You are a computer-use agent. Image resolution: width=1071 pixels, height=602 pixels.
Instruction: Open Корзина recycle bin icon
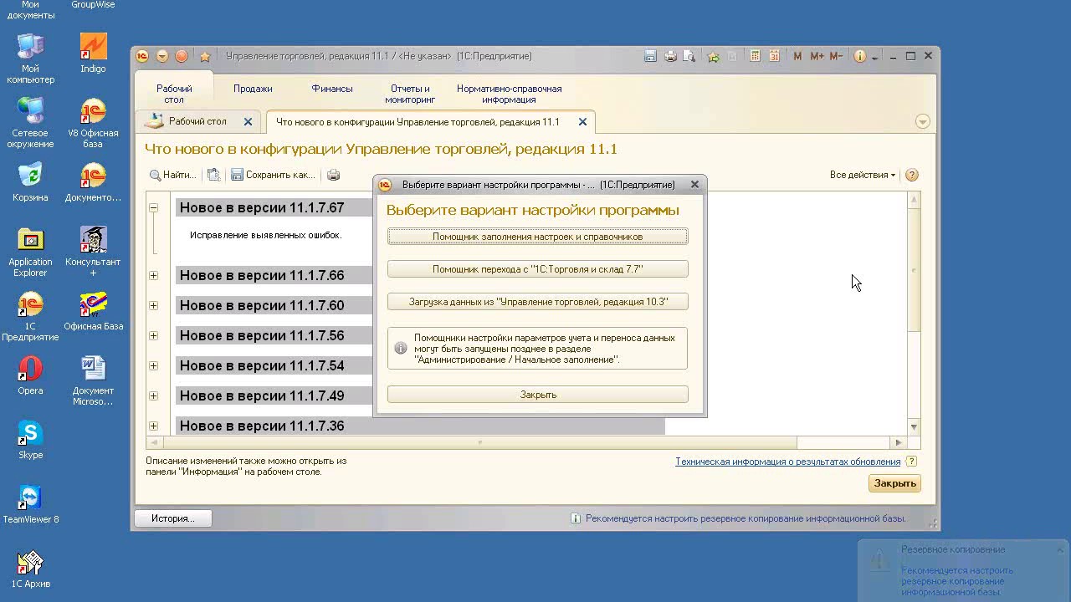point(30,181)
